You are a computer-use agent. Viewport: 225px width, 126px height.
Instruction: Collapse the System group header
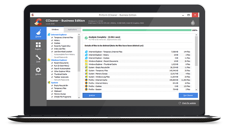coord(55,83)
